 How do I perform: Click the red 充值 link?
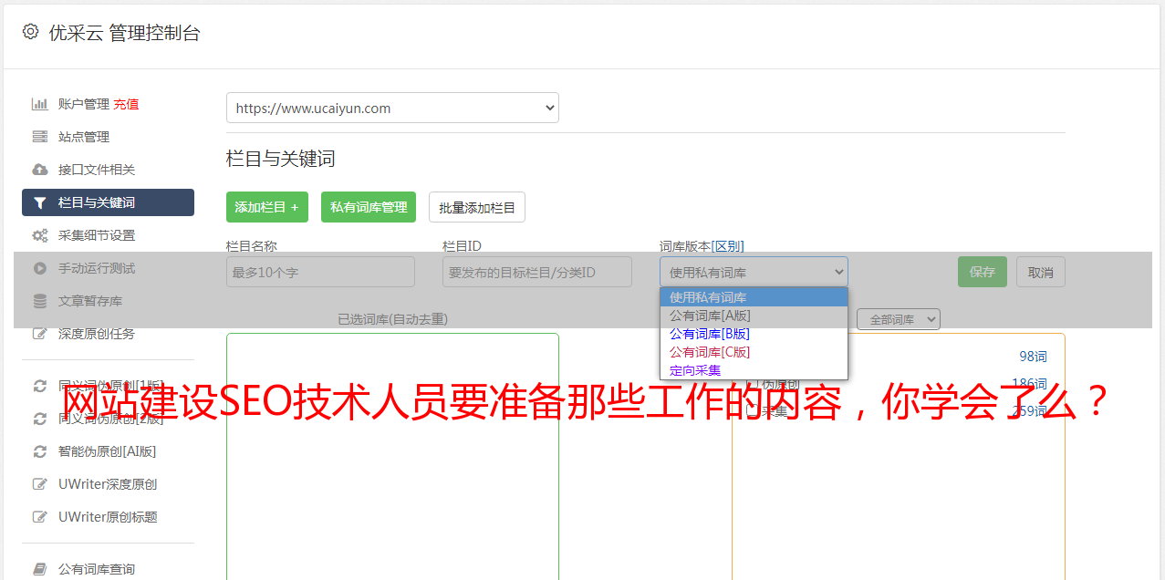(126, 104)
